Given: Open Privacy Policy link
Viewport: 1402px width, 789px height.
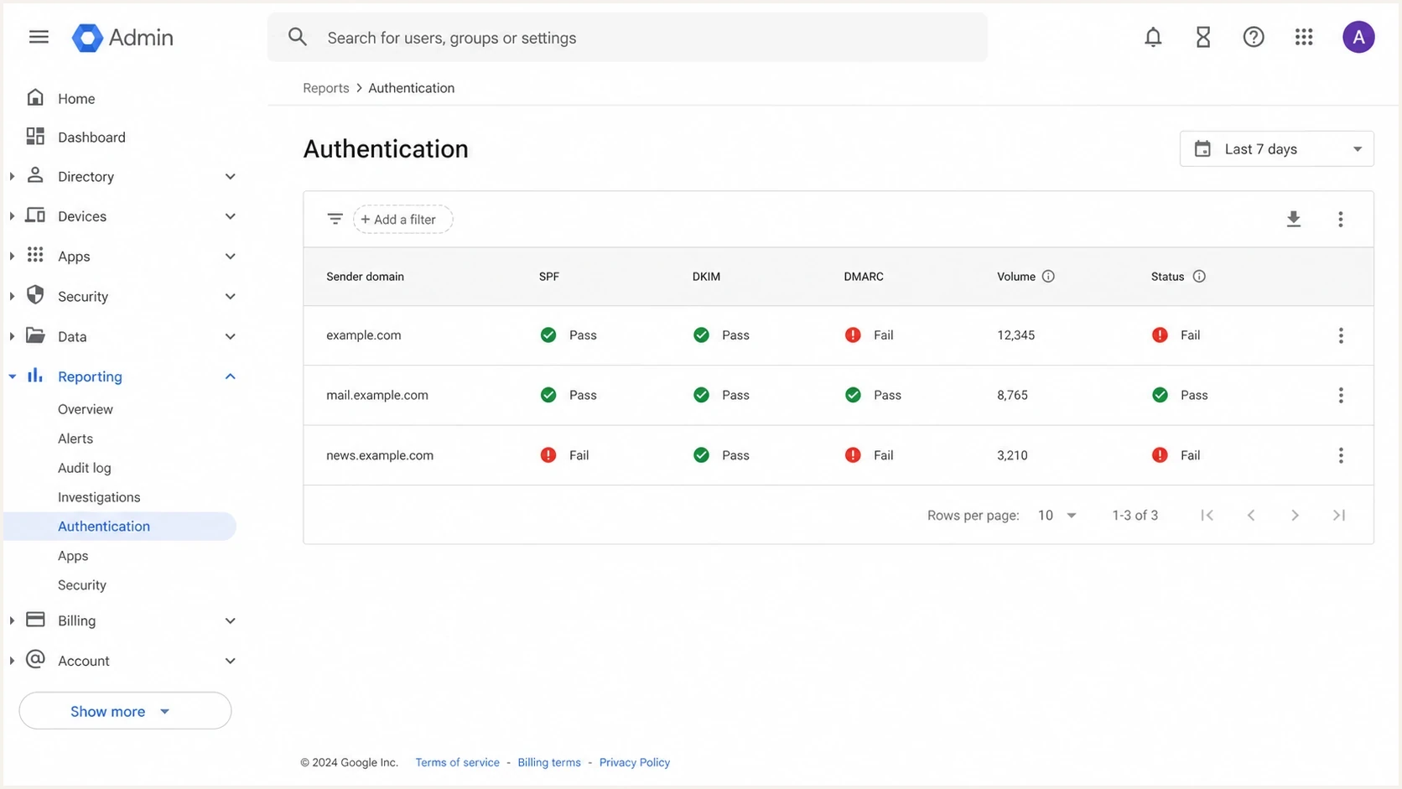Looking at the screenshot, I should click(635, 762).
